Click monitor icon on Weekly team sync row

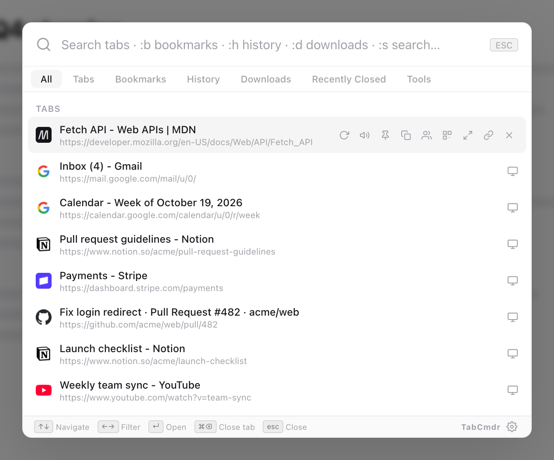pos(513,390)
